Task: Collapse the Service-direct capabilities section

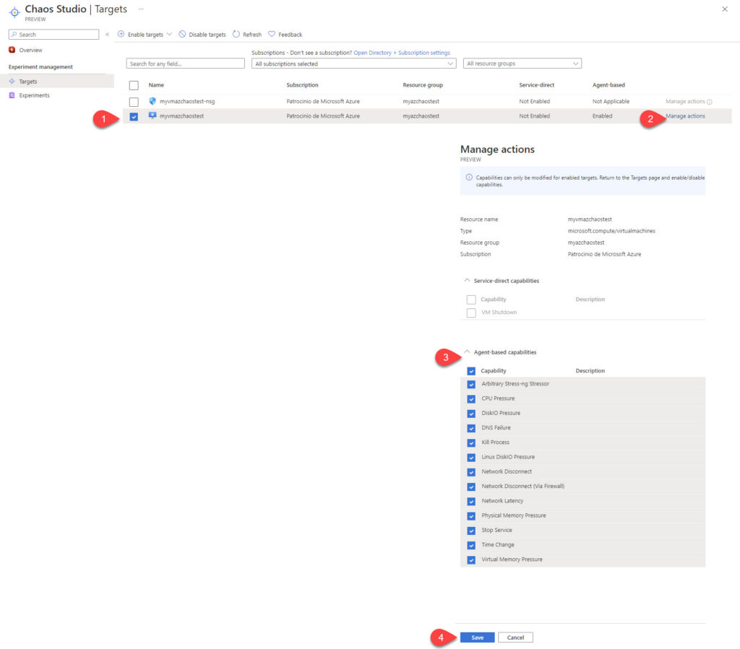Action: (x=467, y=280)
